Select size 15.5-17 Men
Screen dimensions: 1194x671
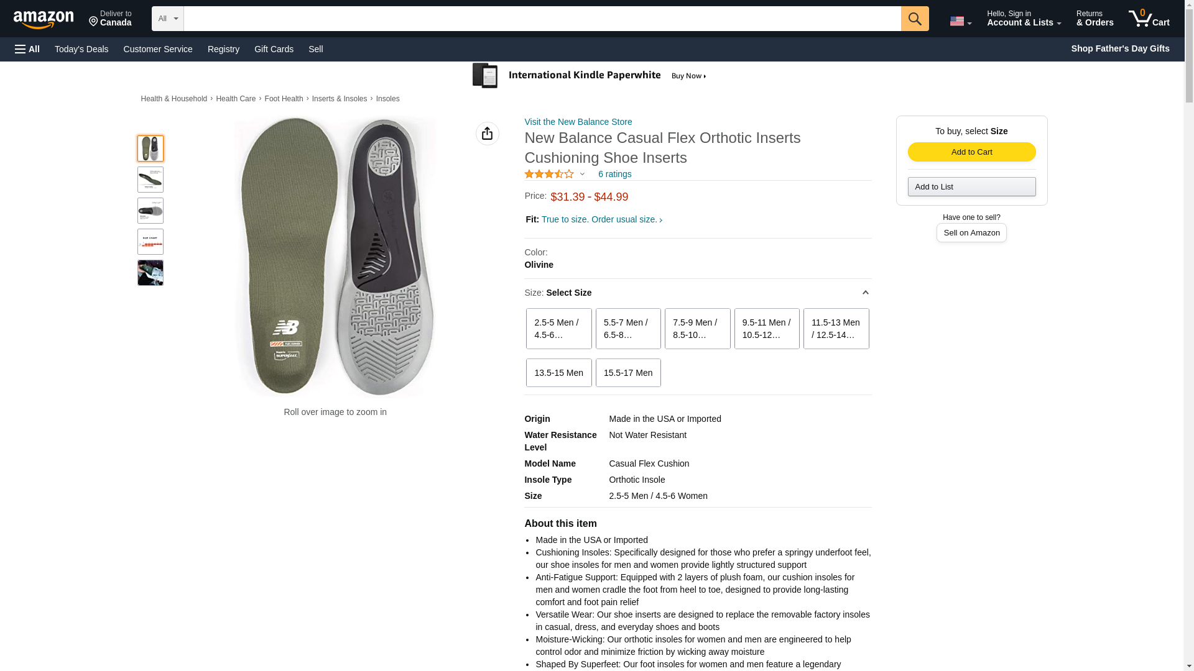627,373
